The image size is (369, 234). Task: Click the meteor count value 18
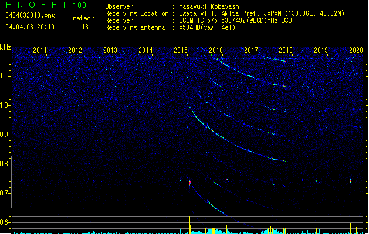pos(85,27)
